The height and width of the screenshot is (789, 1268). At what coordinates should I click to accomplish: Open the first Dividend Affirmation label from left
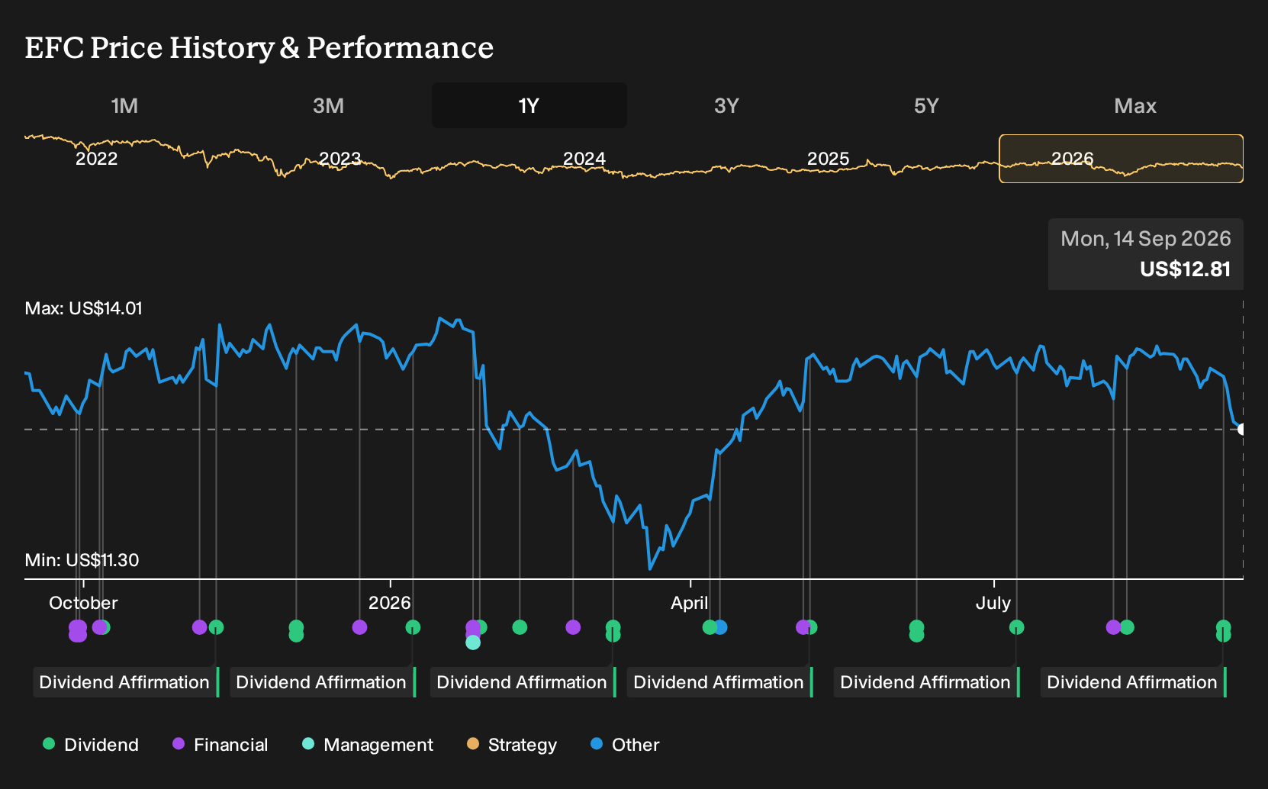coord(126,682)
